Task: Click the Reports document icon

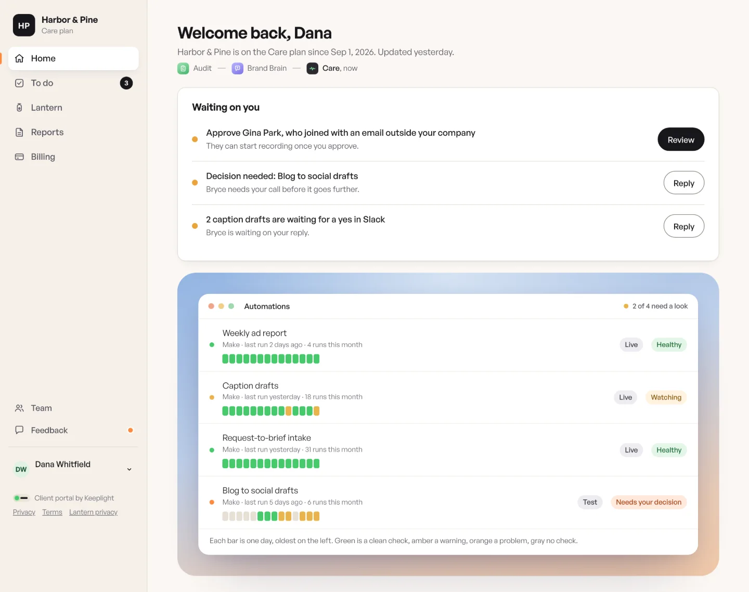Action: pyautogui.click(x=19, y=132)
